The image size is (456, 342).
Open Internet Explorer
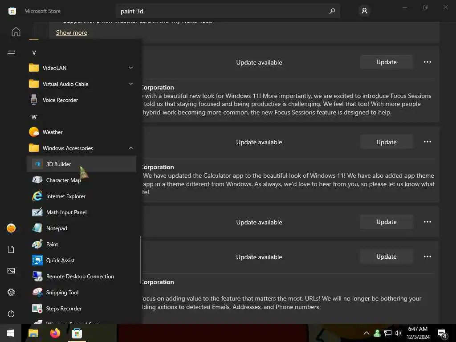tap(81, 196)
